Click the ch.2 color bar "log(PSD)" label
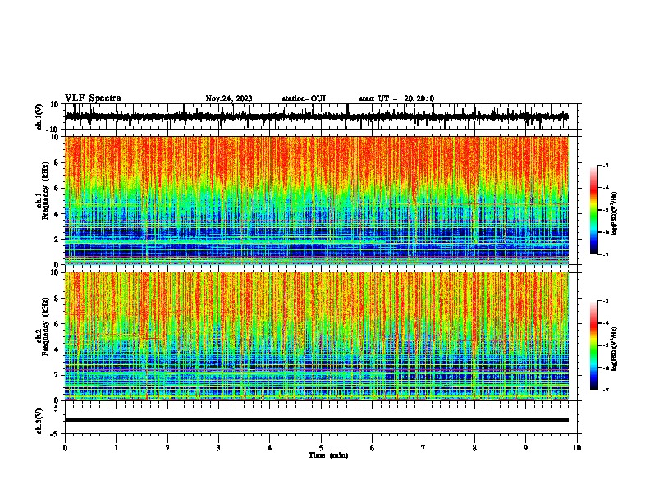This screenshot has width=650, height=502. point(614,349)
